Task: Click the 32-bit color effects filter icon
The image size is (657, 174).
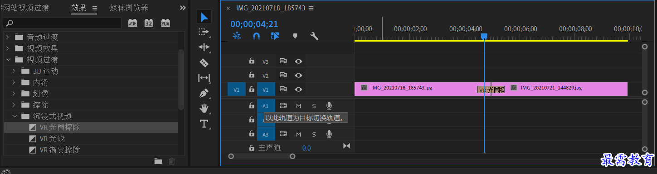Action: tap(149, 23)
